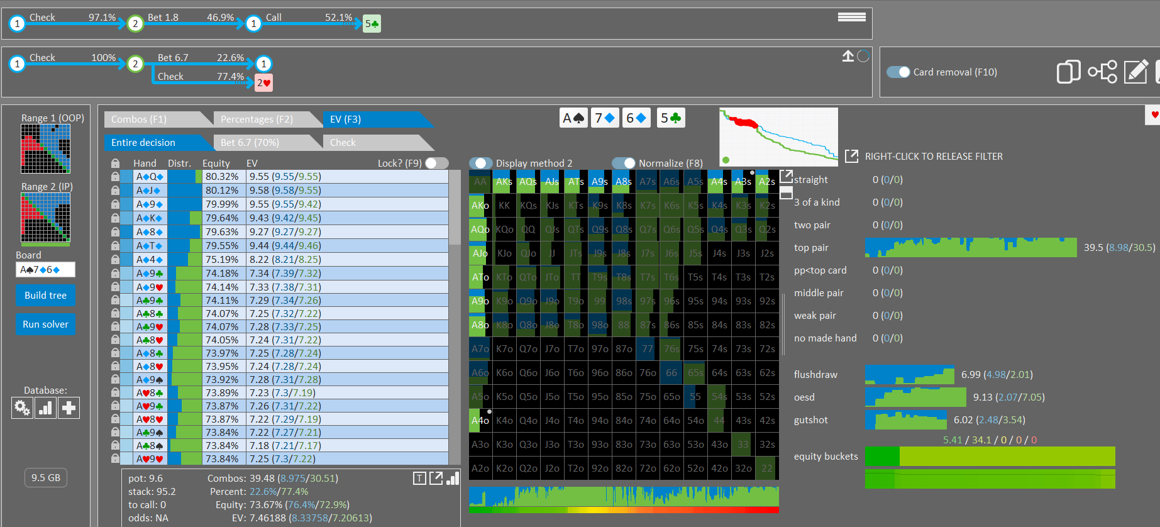Click the copy pages icon in toolbar
The height and width of the screenshot is (527, 1160).
[x=1068, y=72]
